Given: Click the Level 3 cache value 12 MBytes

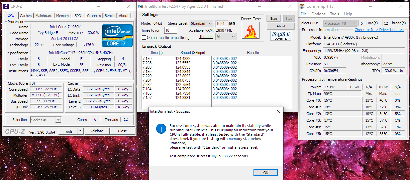Looking at the screenshot, I should (x=98, y=107).
